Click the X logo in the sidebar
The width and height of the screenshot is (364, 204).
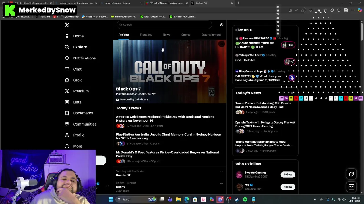[x=67, y=25]
